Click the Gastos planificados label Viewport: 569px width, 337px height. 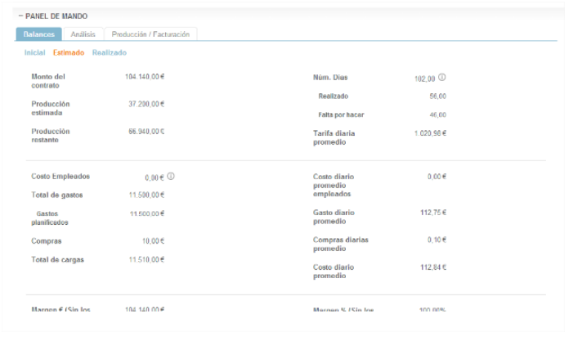pyautogui.click(x=52, y=218)
